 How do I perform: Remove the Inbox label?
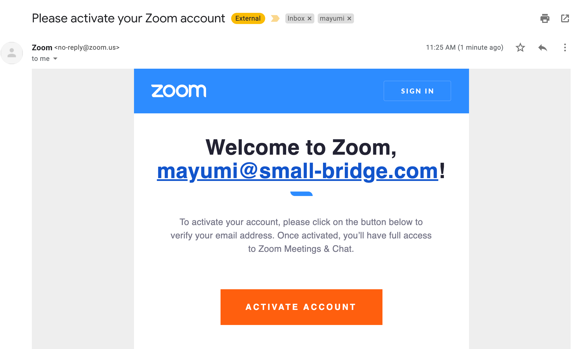(310, 18)
